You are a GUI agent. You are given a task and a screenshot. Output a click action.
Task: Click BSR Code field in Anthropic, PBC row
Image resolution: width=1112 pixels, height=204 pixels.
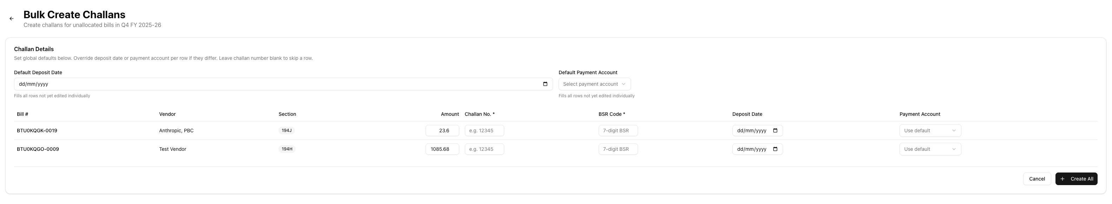(x=618, y=131)
